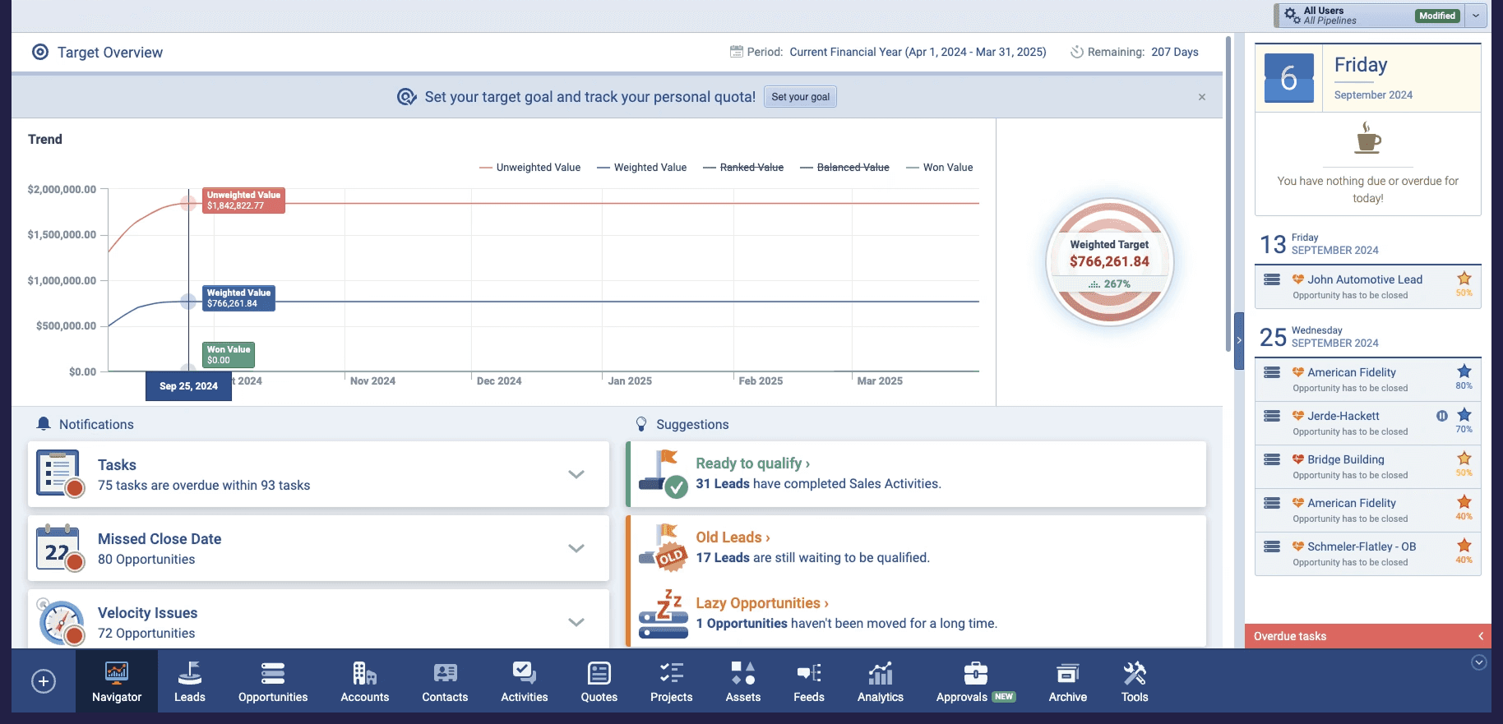Open the Navigator dashboard icon

coord(117,682)
